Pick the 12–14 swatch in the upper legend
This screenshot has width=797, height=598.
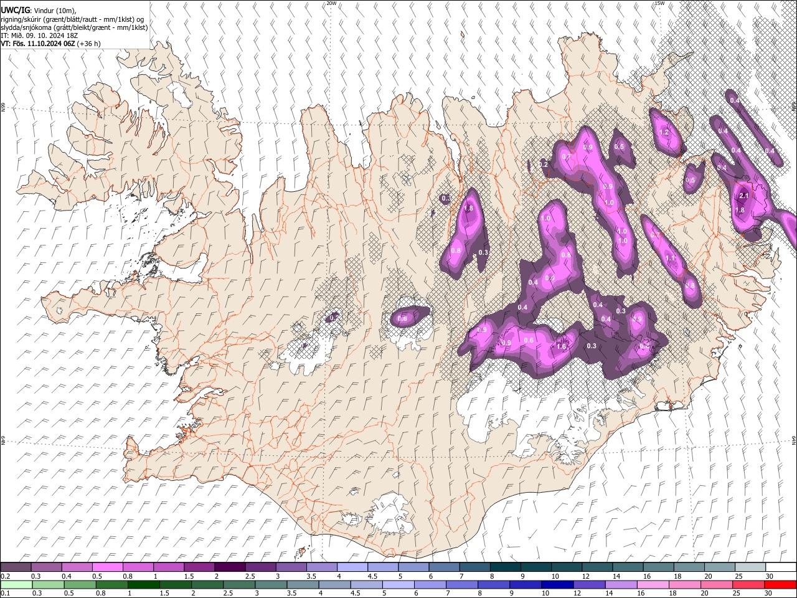598,567
